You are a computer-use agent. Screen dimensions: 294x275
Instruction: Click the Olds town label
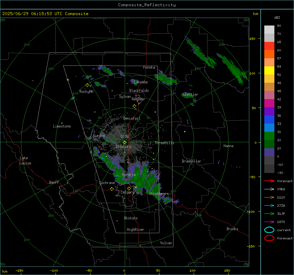(124, 136)
